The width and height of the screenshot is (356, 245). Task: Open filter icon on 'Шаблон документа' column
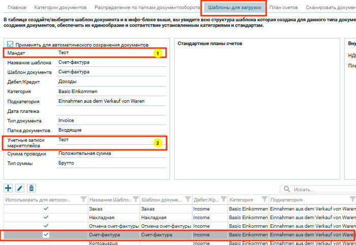[187, 199]
